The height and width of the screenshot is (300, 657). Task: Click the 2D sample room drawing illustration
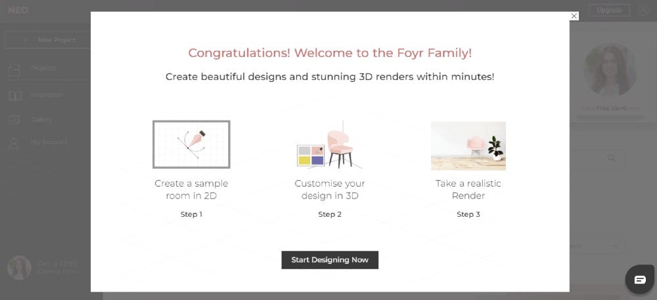pyautogui.click(x=191, y=144)
